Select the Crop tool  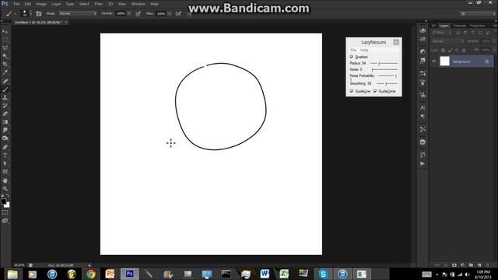[x=5, y=65]
